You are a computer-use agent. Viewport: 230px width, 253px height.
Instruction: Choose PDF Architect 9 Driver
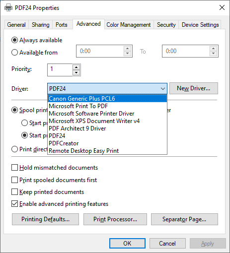(107, 128)
